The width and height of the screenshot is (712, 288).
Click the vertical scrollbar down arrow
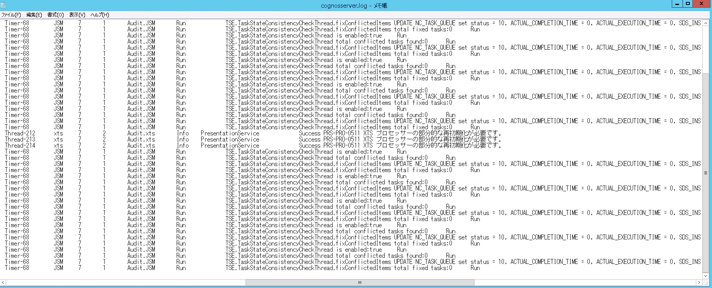click(706, 275)
